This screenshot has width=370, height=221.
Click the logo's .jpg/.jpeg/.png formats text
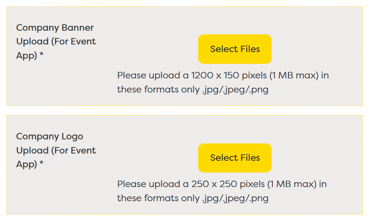235,198
